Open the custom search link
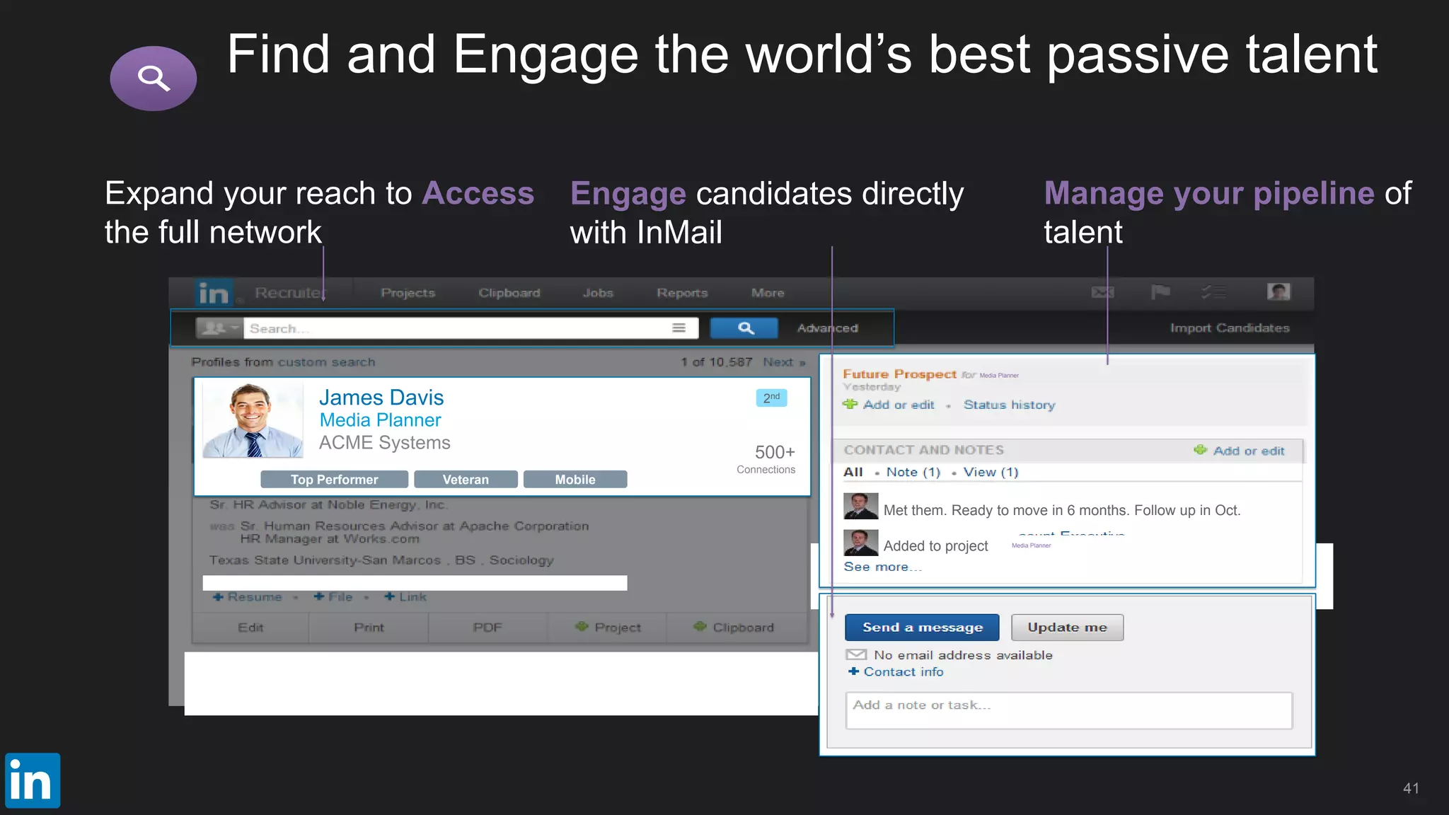Image resolution: width=1449 pixels, height=815 pixels. pos(326,362)
